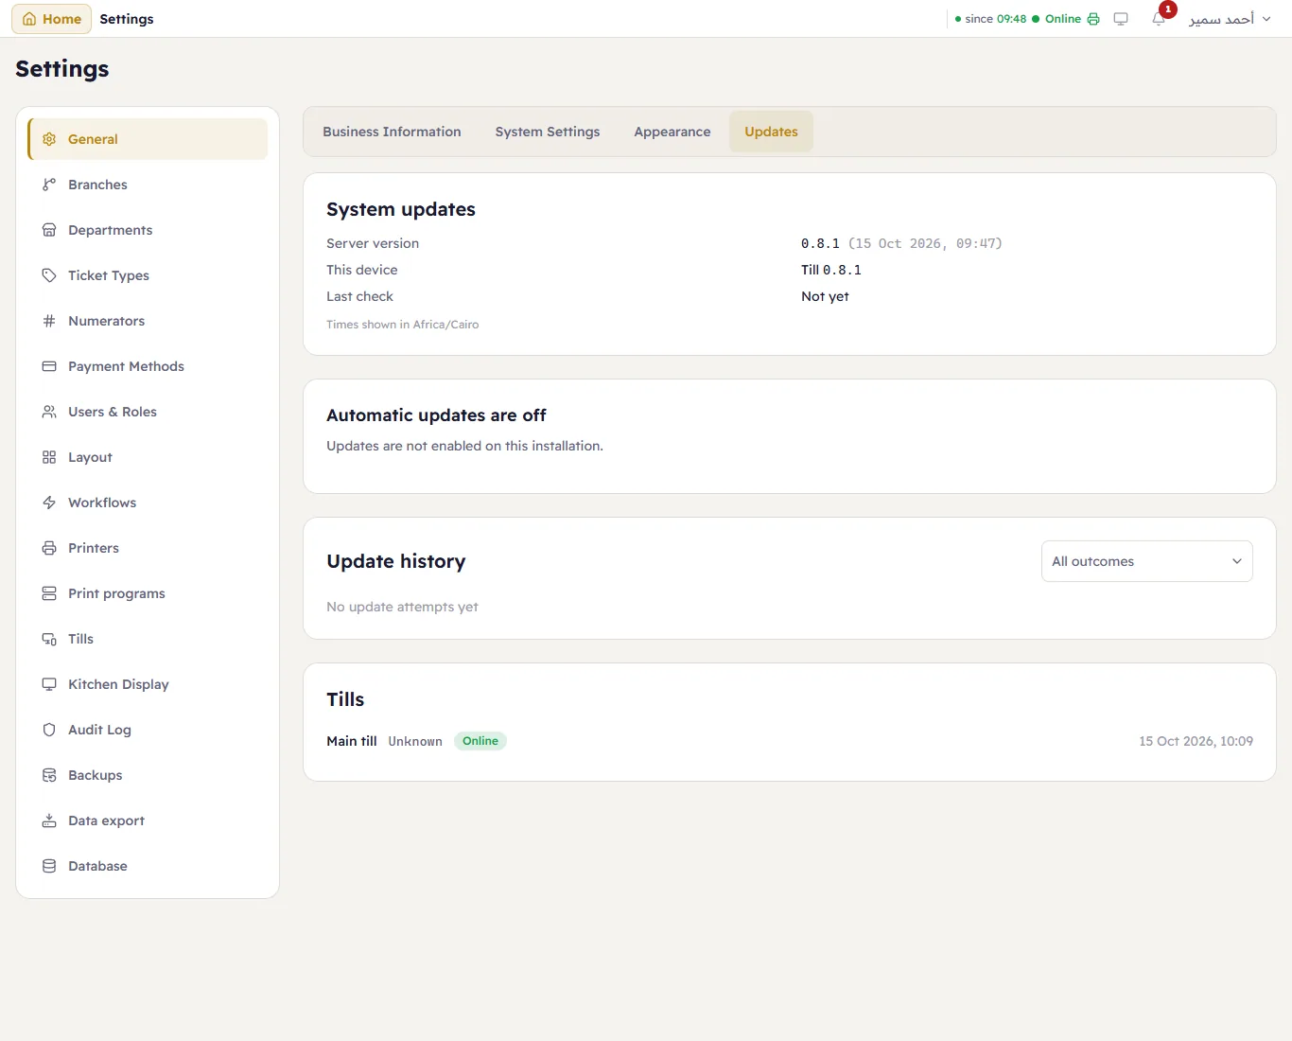Click the 'since 09:48' status text
The height and width of the screenshot is (1041, 1292).
click(996, 19)
